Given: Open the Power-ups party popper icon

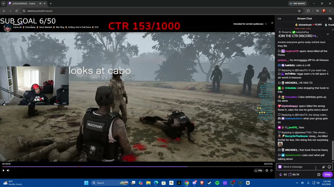Looking at the screenshot, I should (x=324, y=167).
